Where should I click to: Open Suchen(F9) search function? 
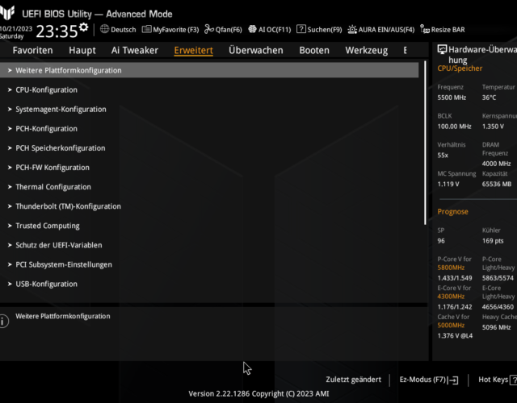[319, 30]
